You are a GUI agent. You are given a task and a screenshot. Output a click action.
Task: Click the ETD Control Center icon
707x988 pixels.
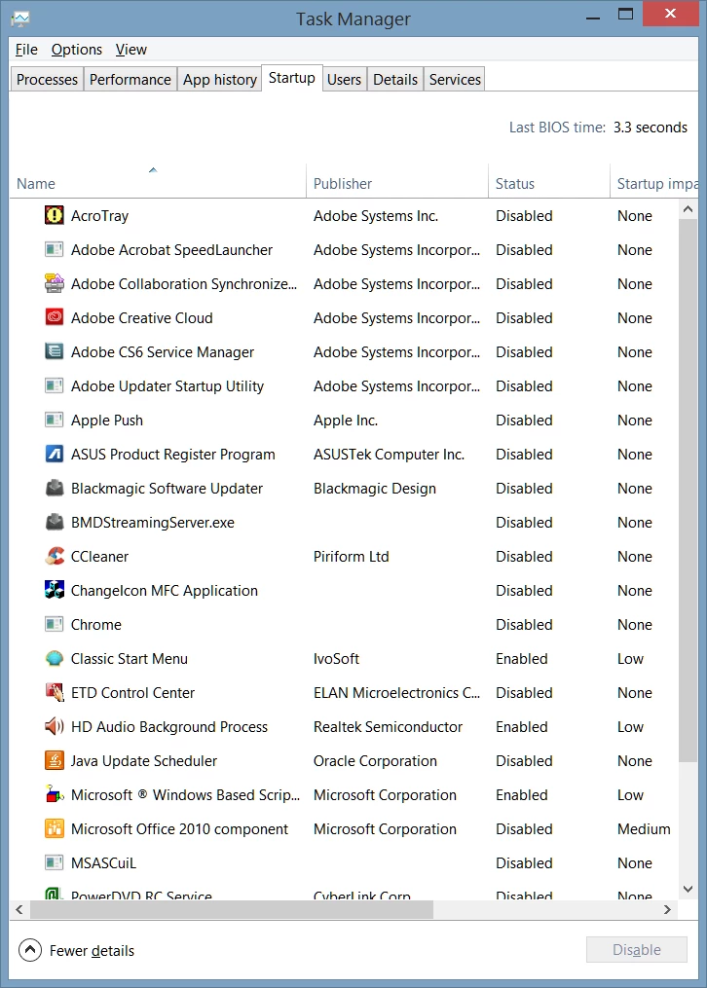pyautogui.click(x=55, y=692)
